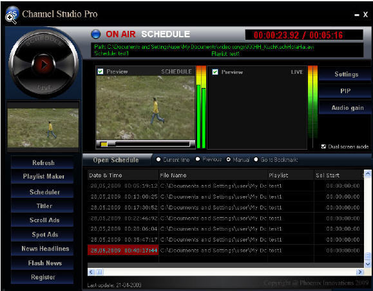Select the Manual radio option
373x291 pixels.
[x=228, y=159]
